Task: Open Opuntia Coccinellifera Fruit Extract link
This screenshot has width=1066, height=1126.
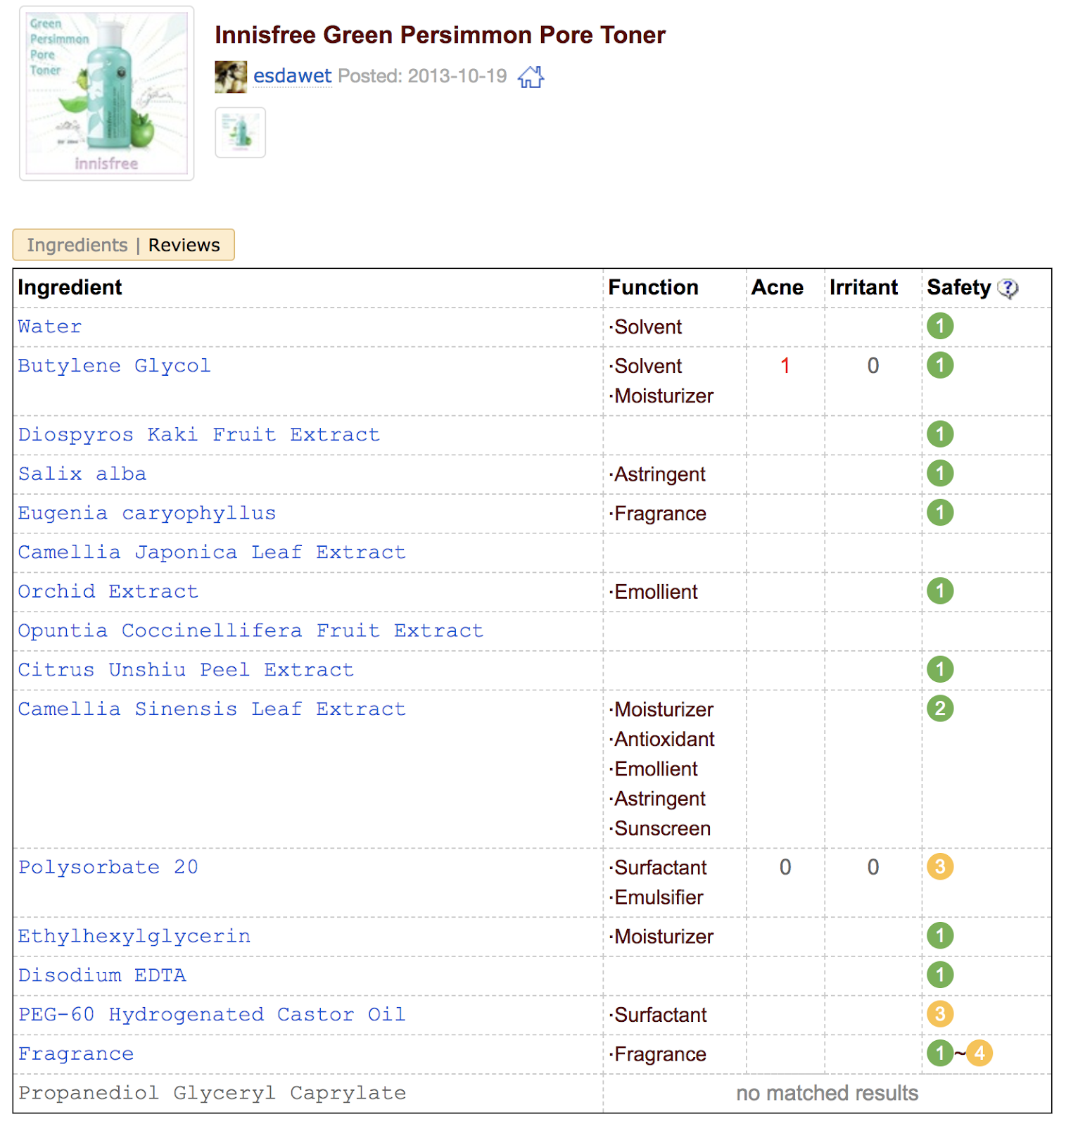Action: click(x=250, y=631)
